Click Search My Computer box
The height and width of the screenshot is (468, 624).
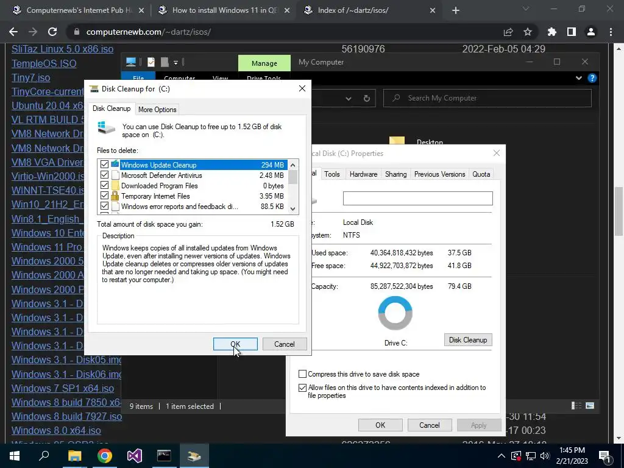click(487, 98)
